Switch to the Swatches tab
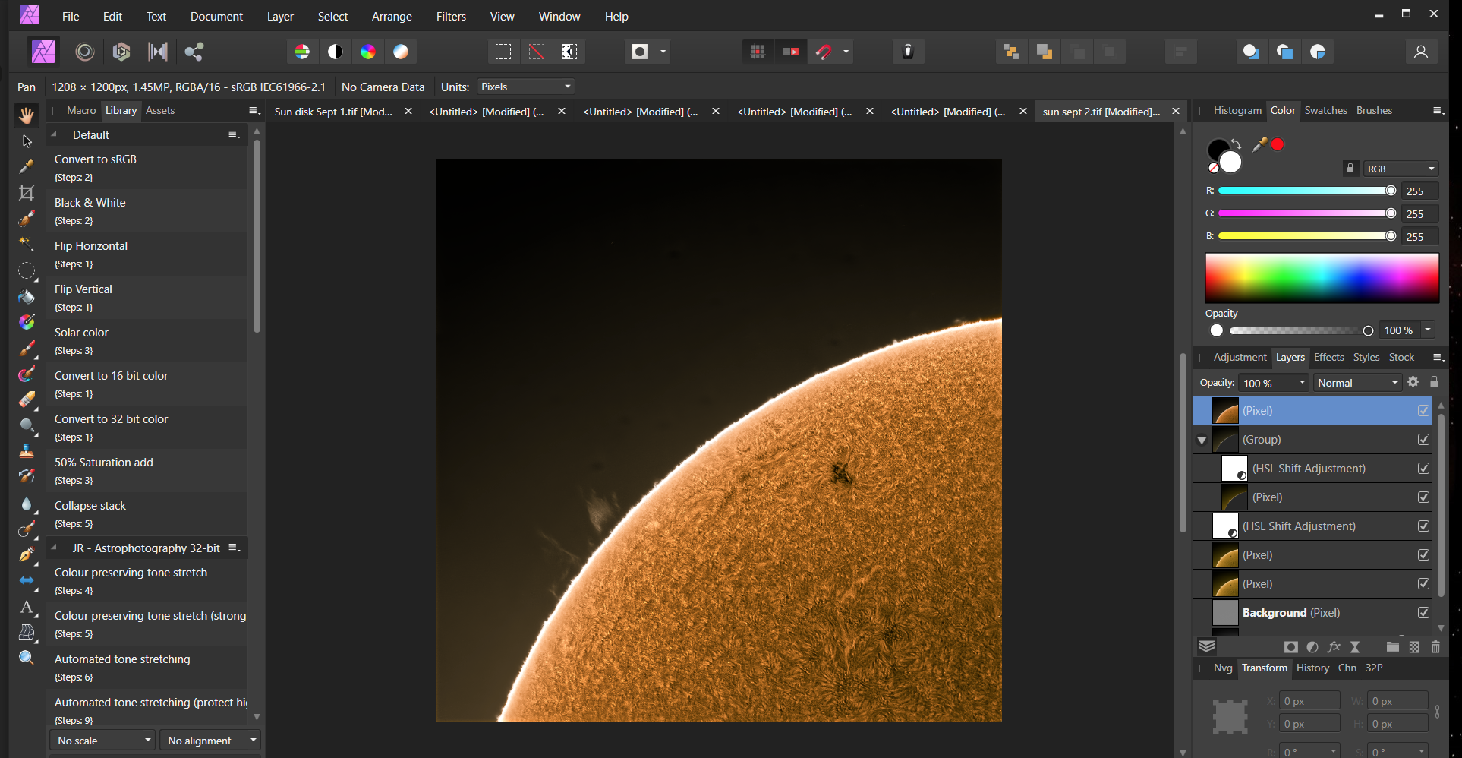 1325,111
